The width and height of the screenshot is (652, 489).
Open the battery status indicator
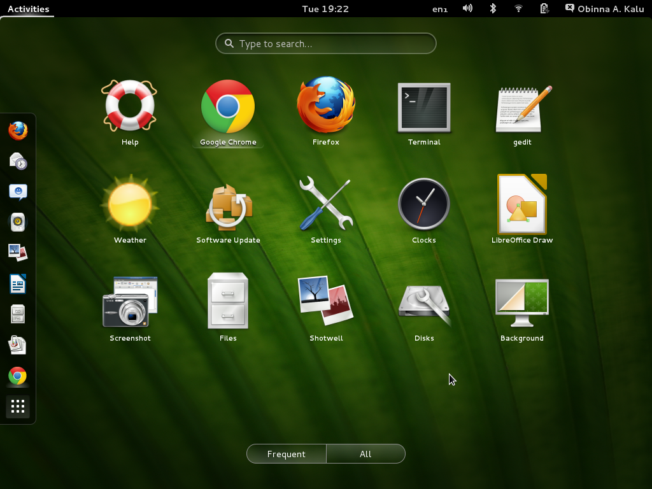[544, 8]
